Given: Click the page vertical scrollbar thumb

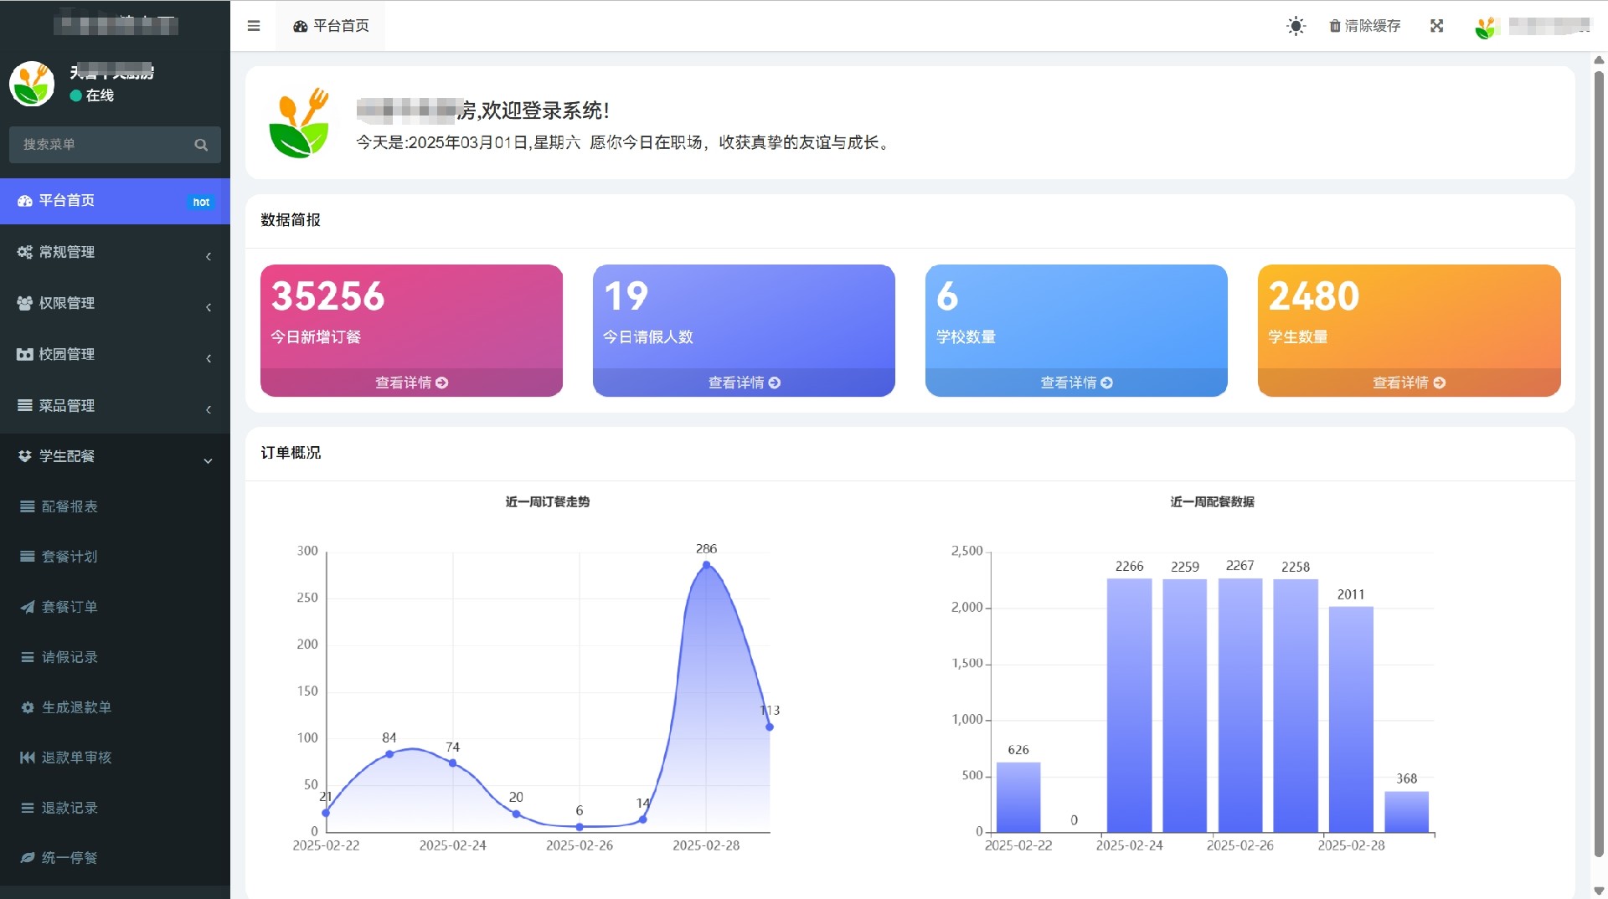Looking at the screenshot, I should click(x=1599, y=465).
